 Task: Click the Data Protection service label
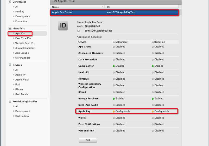point(87,60)
